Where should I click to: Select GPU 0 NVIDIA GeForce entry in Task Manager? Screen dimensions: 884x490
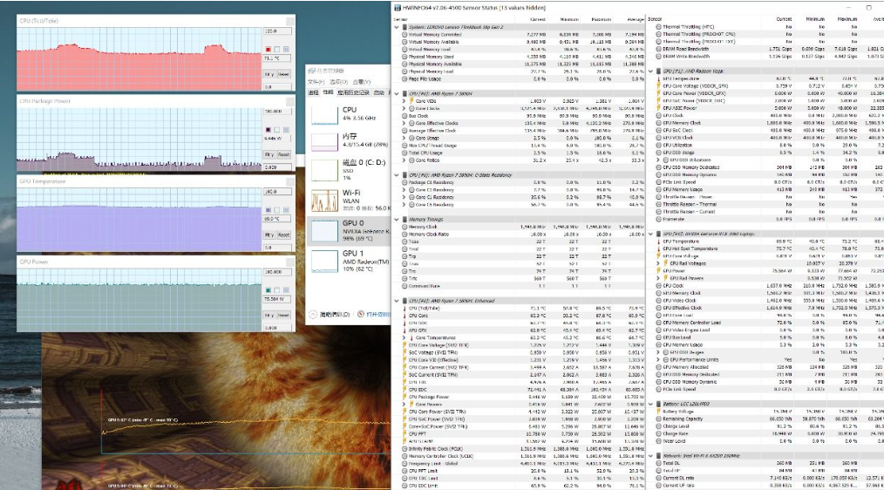coord(349,231)
